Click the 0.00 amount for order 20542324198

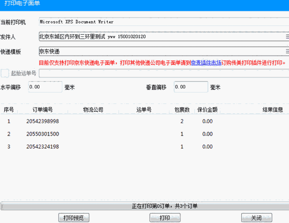click(x=207, y=147)
